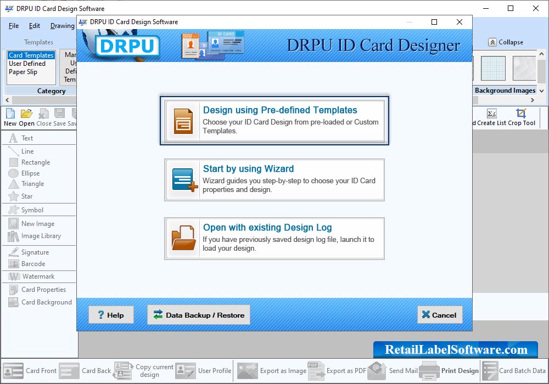The height and width of the screenshot is (384, 549).
Task: Open Design using Pre-defined Templates option
Action: (274, 121)
